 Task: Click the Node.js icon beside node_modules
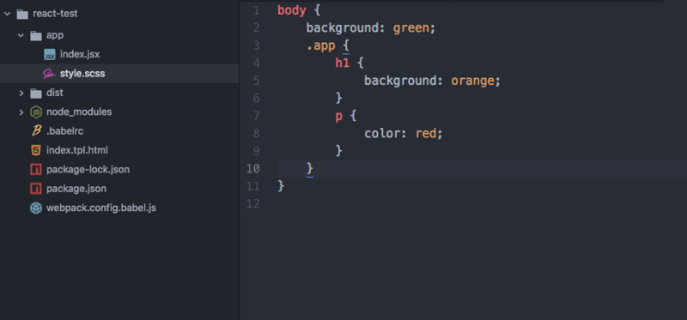(x=36, y=112)
